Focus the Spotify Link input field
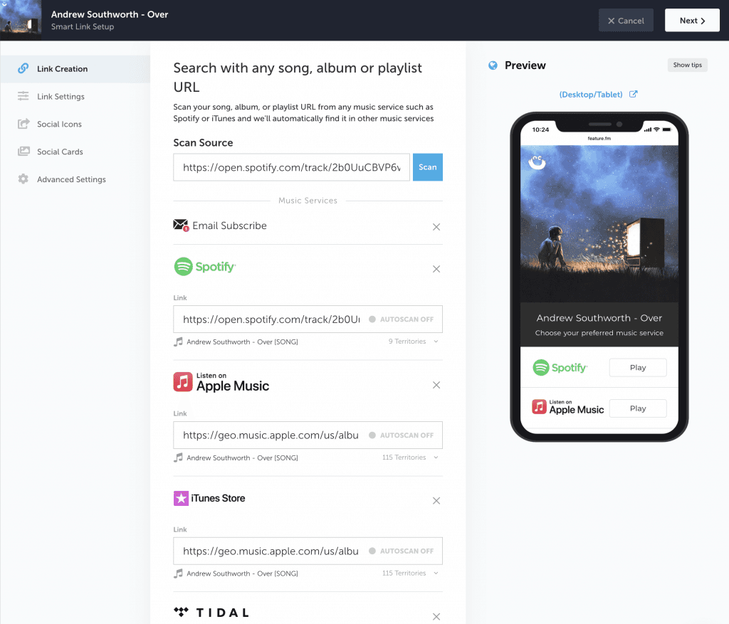This screenshot has height=624, width=729. (x=308, y=319)
